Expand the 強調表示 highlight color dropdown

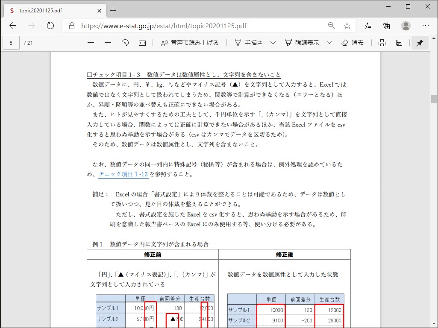pyautogui.click(x=329, y=43)
